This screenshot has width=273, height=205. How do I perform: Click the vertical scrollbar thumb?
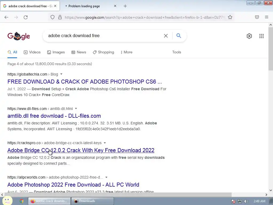(x=271, y=49)
